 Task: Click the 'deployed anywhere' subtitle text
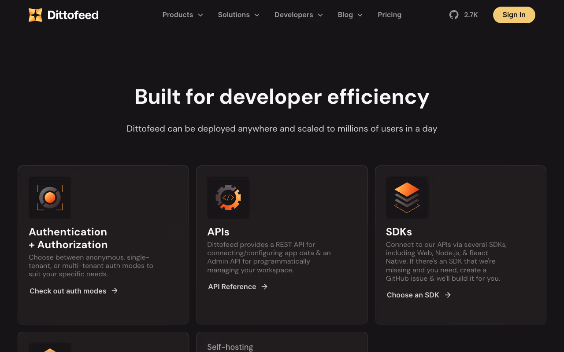pyautogui.click(x=282, y=129)
